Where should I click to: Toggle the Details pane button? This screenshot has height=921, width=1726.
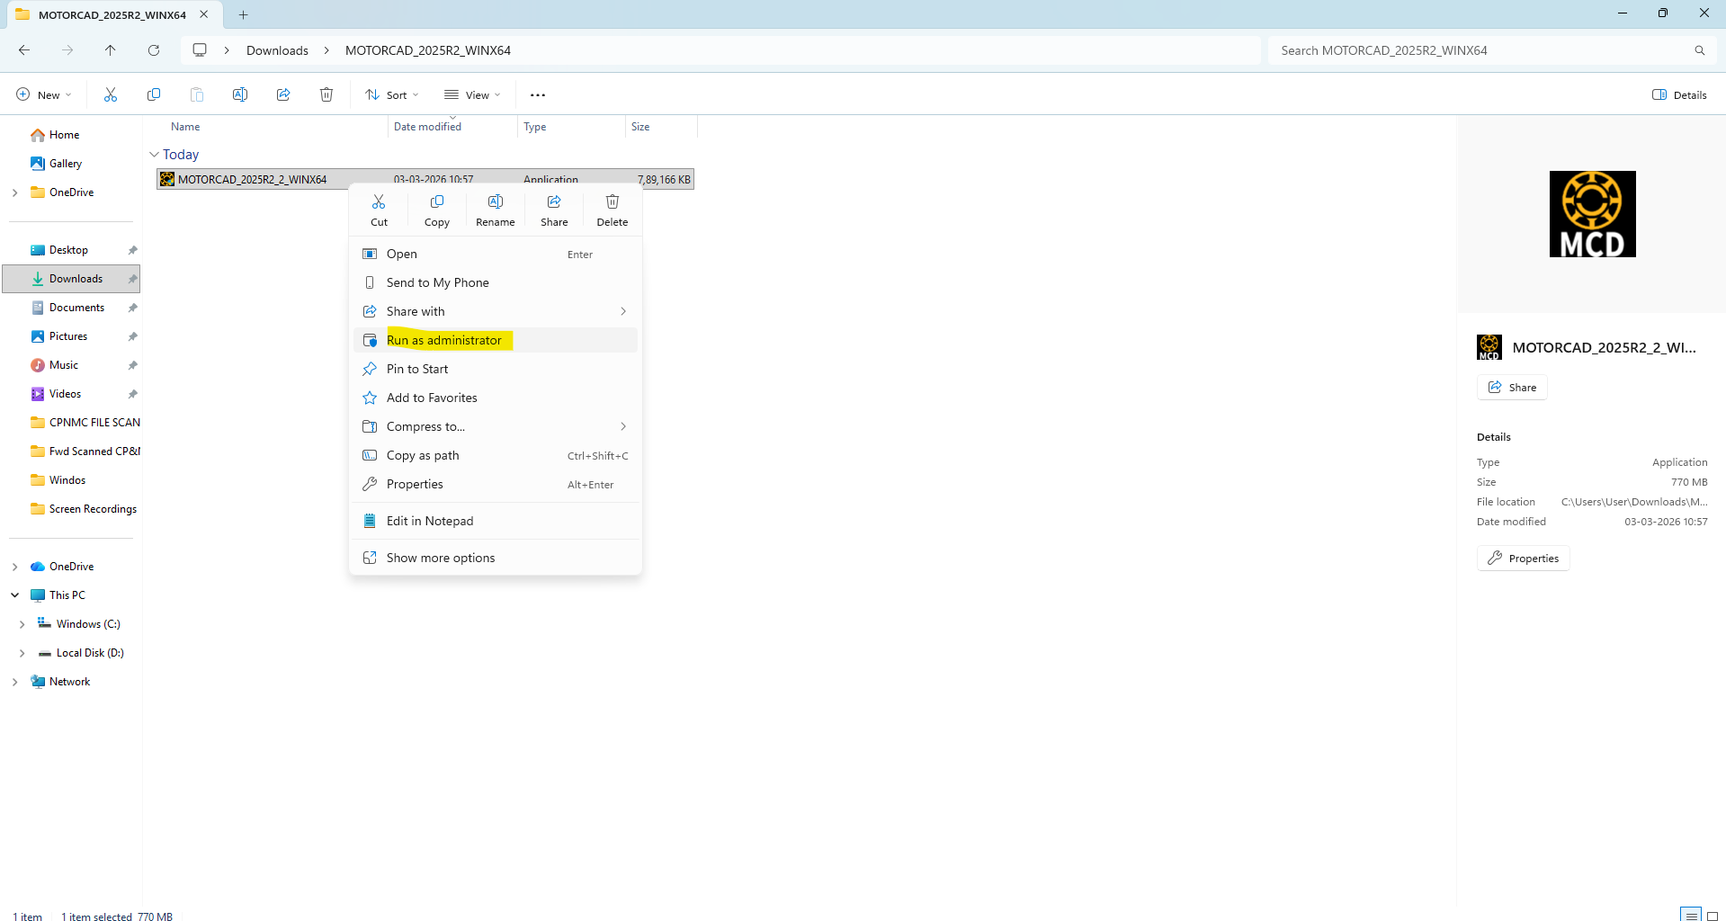click(1679, 95)
